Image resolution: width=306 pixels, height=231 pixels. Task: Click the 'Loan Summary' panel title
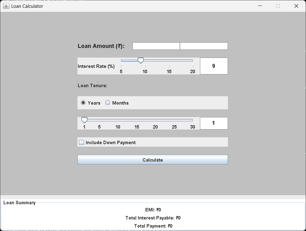[20, 203]
